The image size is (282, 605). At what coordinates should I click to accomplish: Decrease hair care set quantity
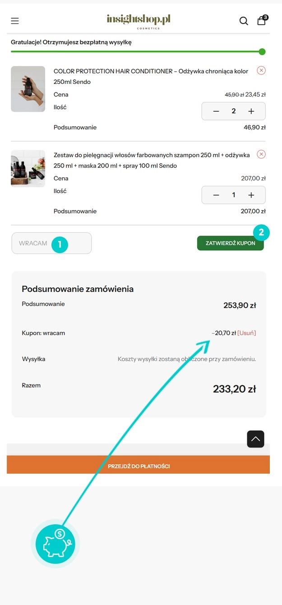216,195
